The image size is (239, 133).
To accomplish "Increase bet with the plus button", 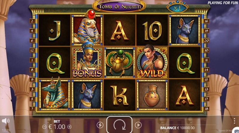I will [x=69, y=127].
